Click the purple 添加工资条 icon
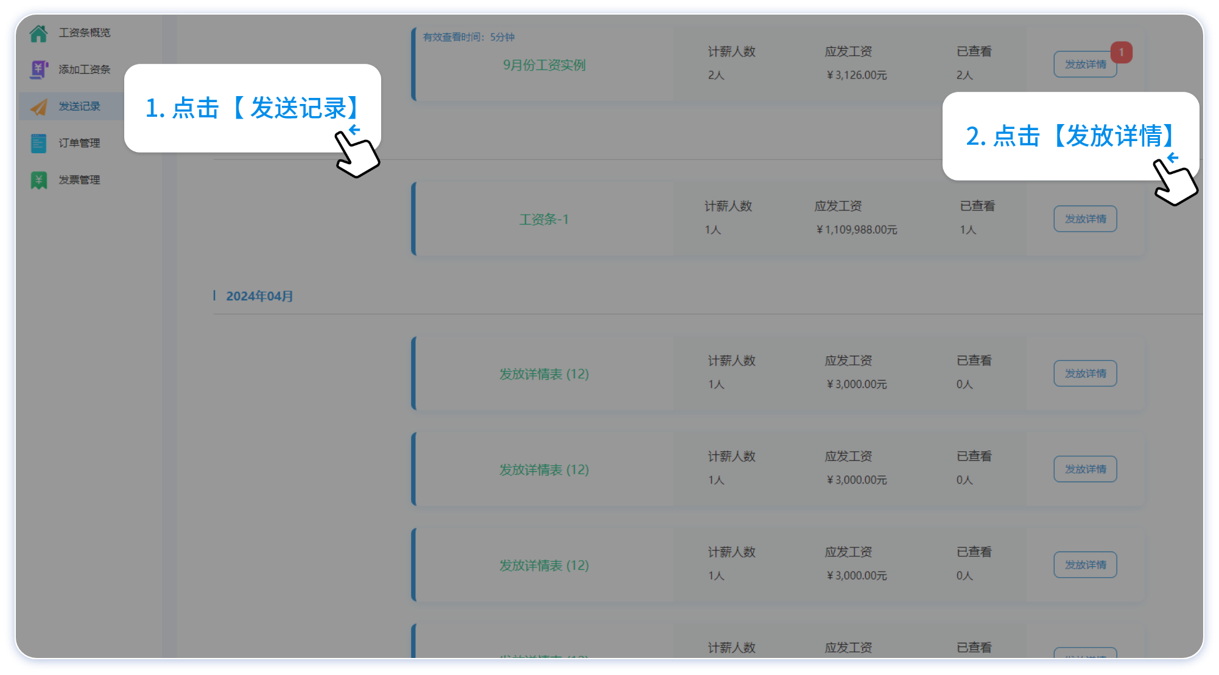1219x675 pixels. 38,69
